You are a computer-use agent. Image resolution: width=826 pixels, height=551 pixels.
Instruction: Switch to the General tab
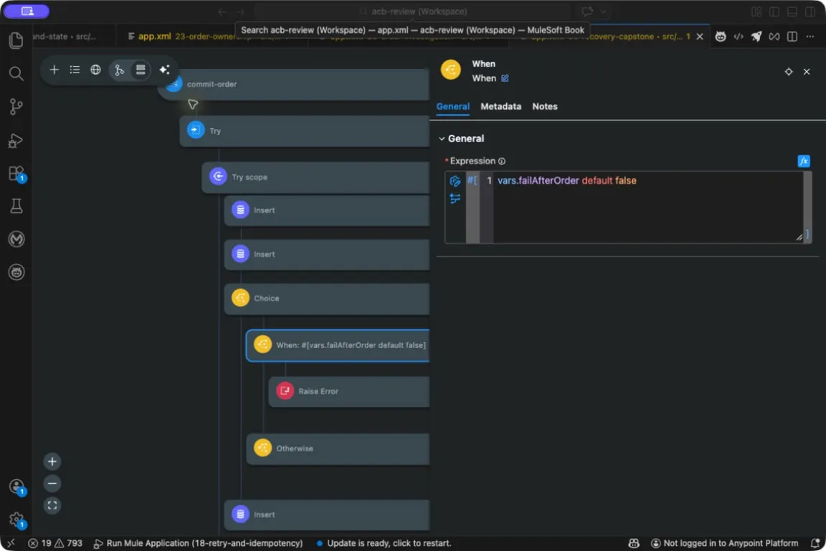(x=452, y=106)
